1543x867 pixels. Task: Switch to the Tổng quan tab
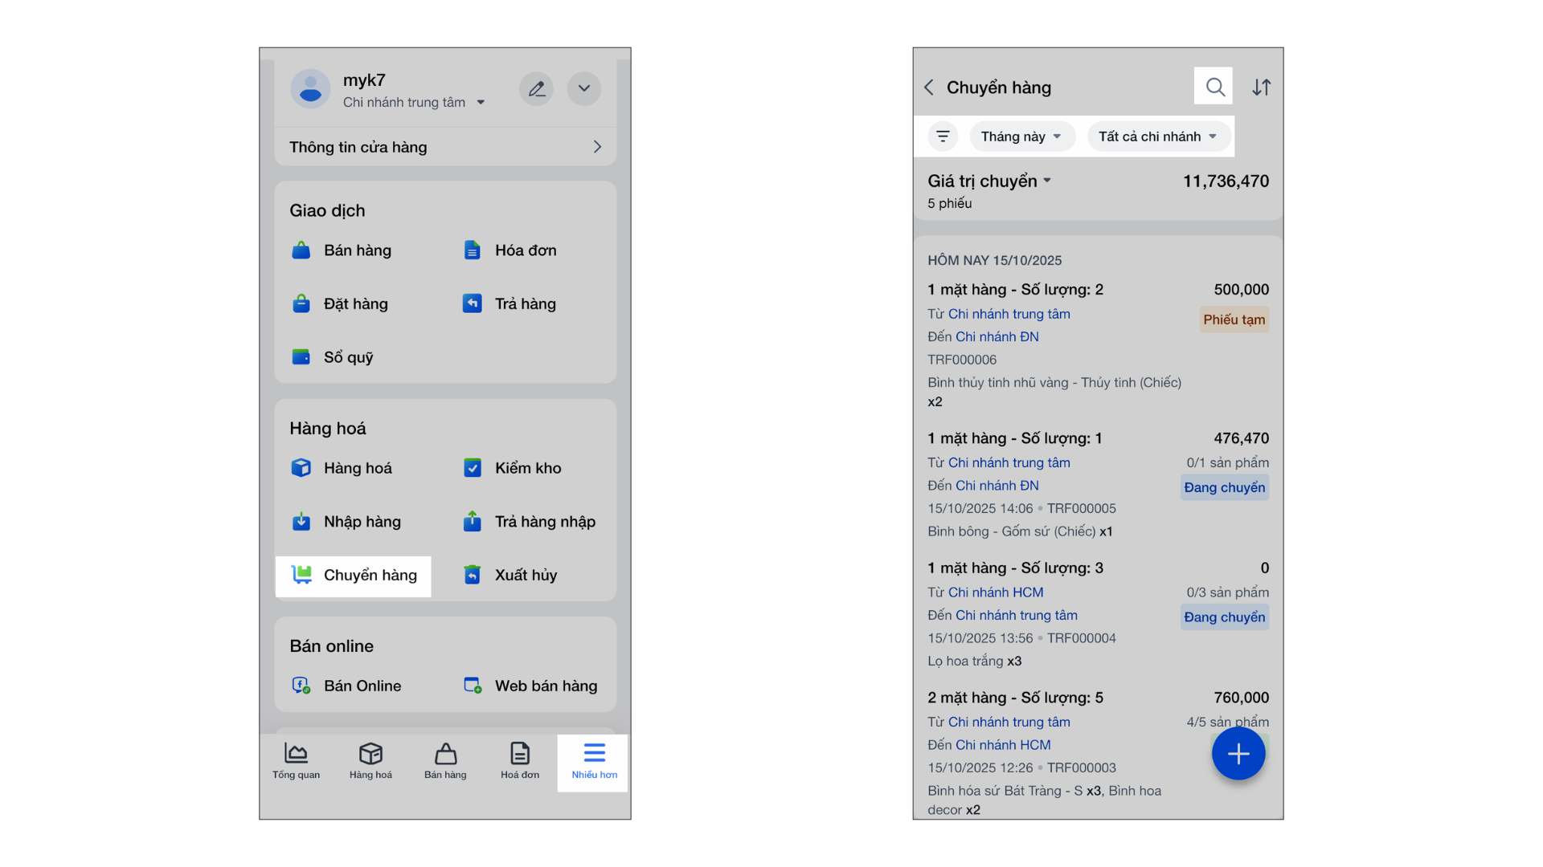[296, 761]
